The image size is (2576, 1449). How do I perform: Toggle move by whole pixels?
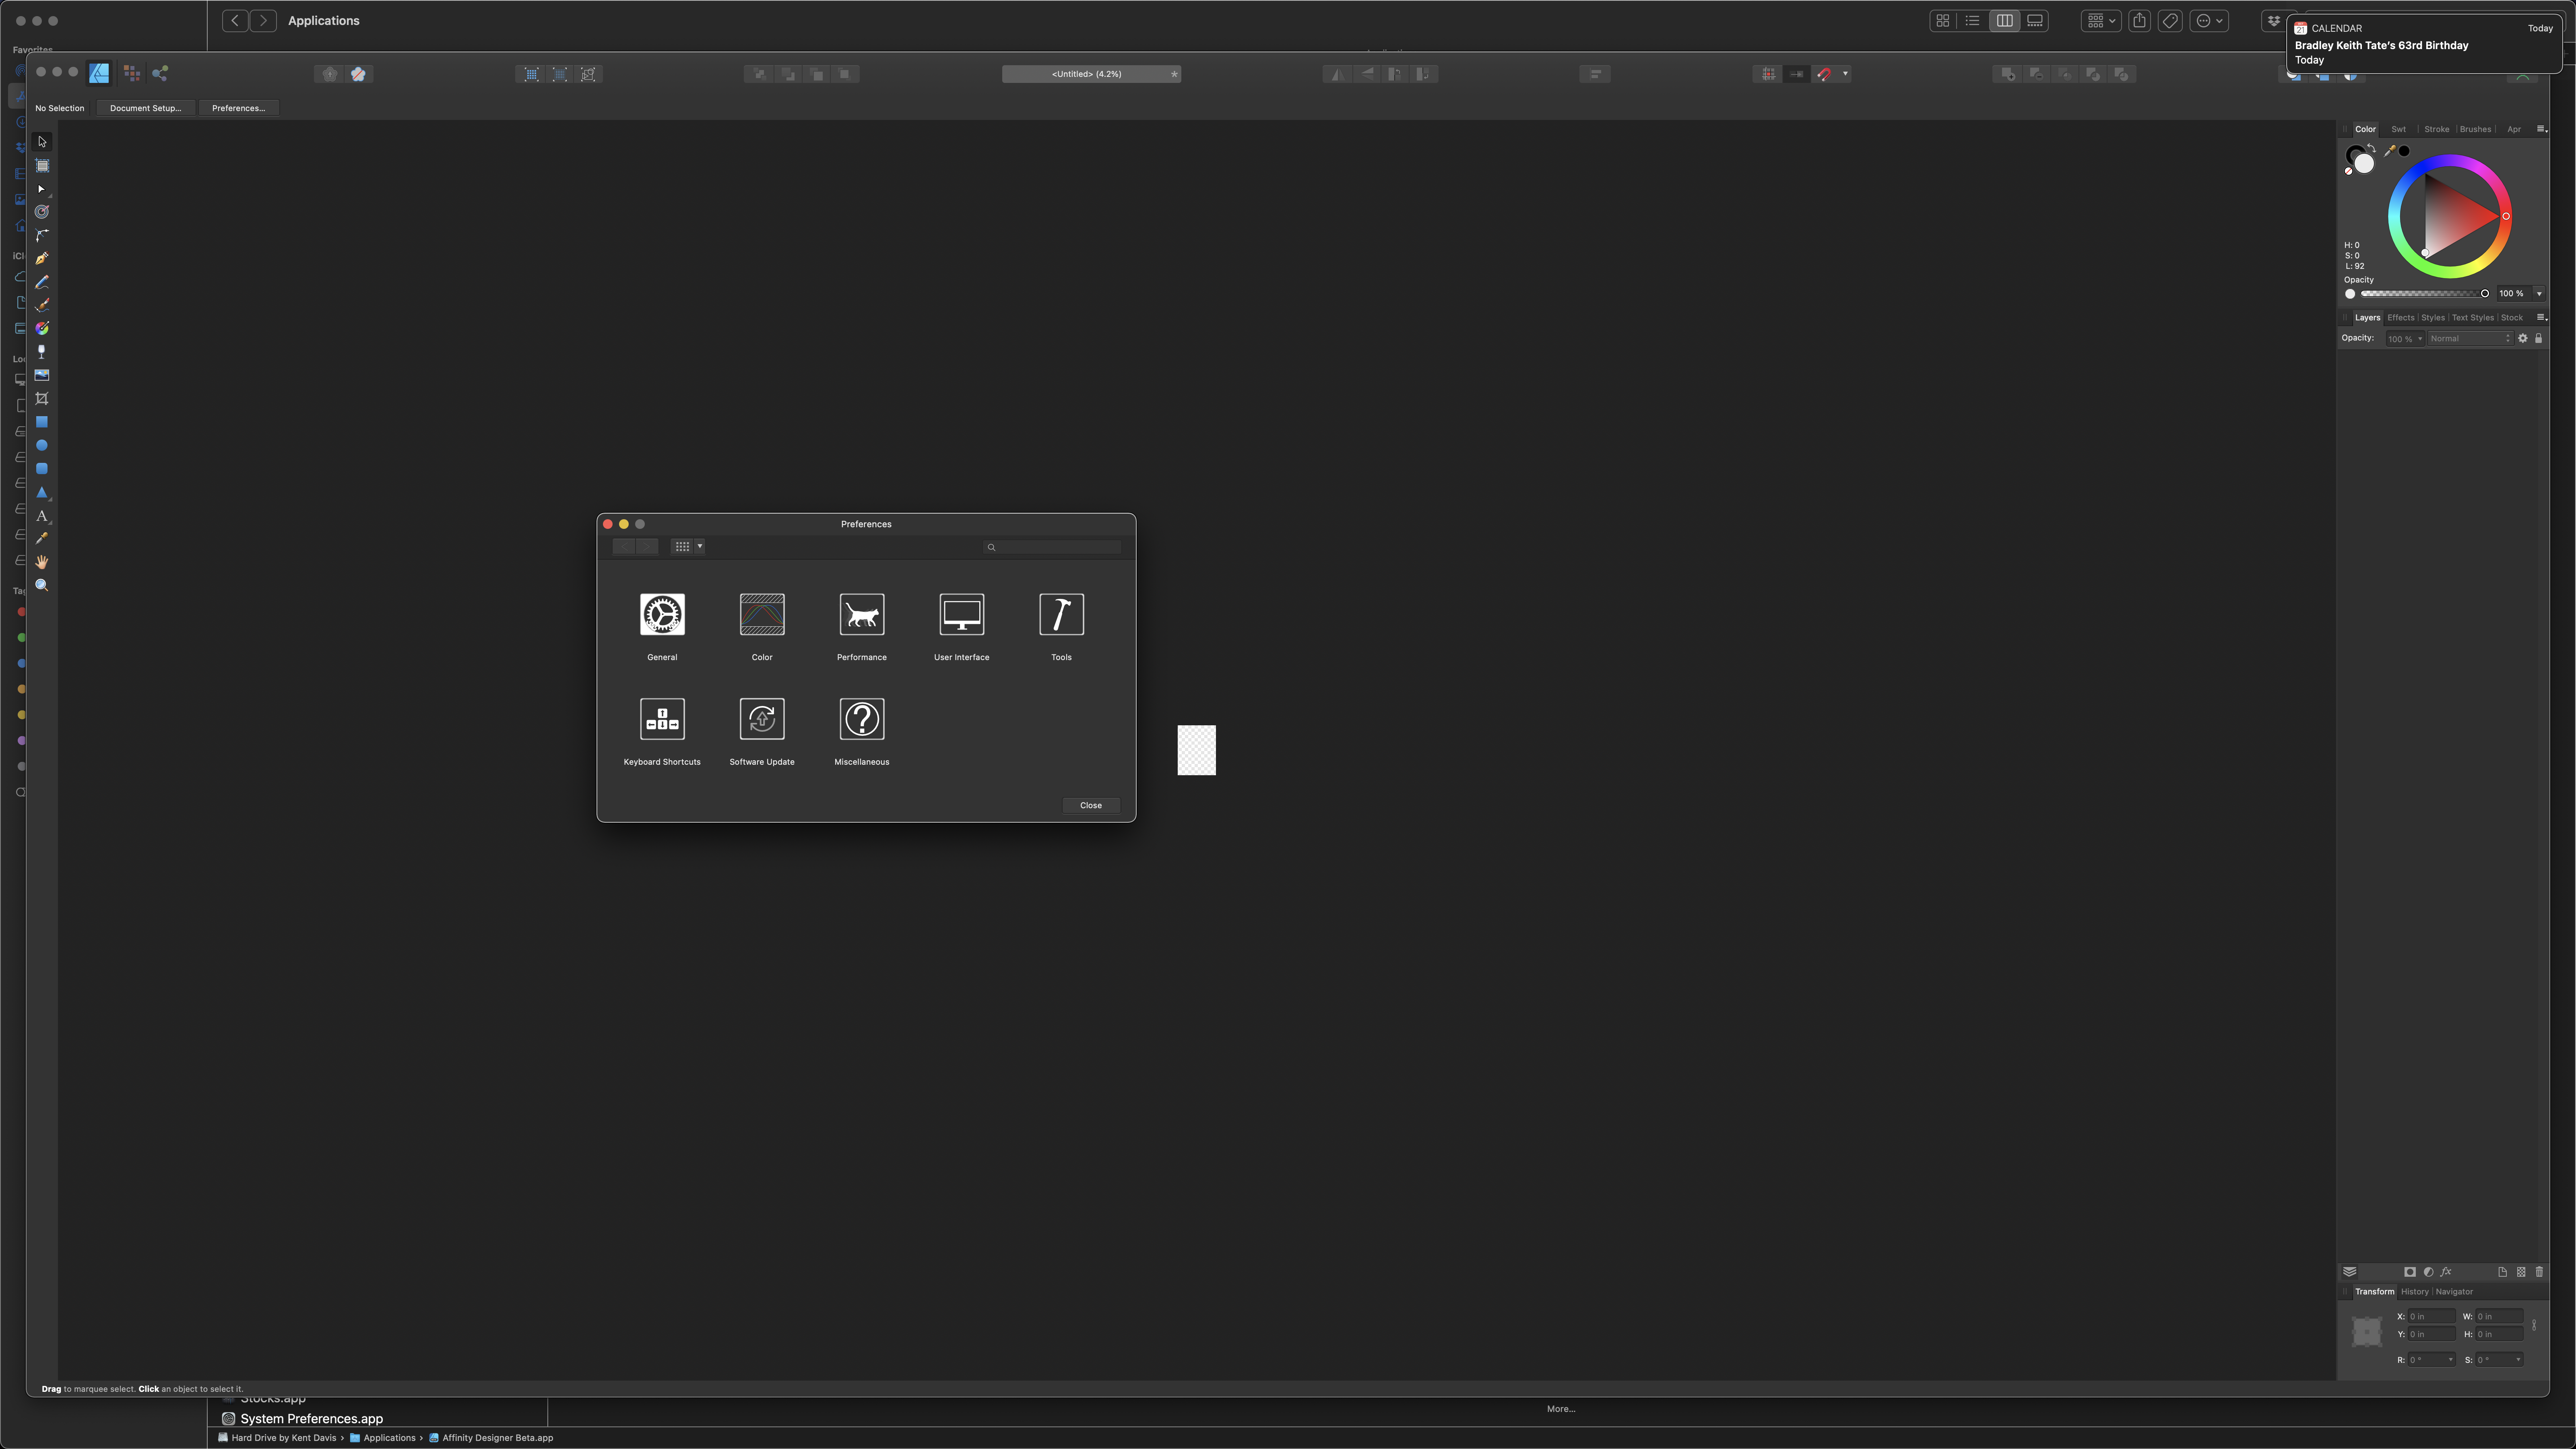tap(1797, 74)
